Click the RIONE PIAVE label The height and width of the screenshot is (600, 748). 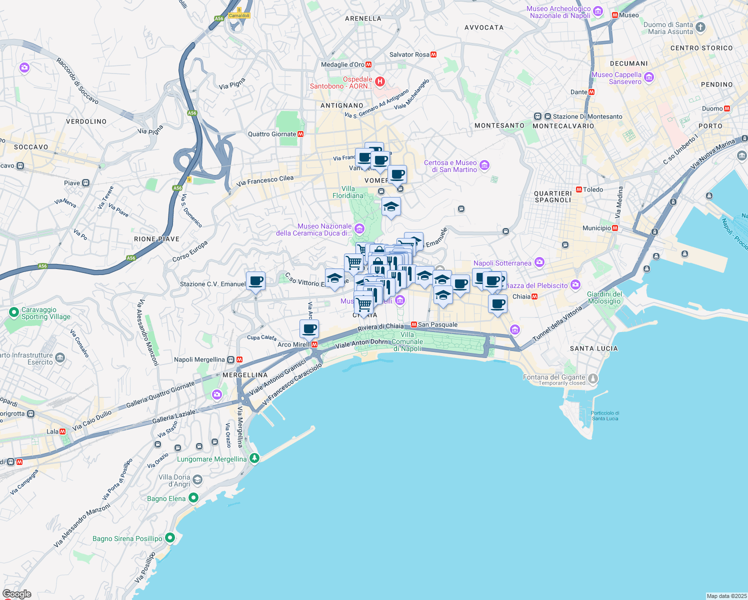click(x=156, y=239)
